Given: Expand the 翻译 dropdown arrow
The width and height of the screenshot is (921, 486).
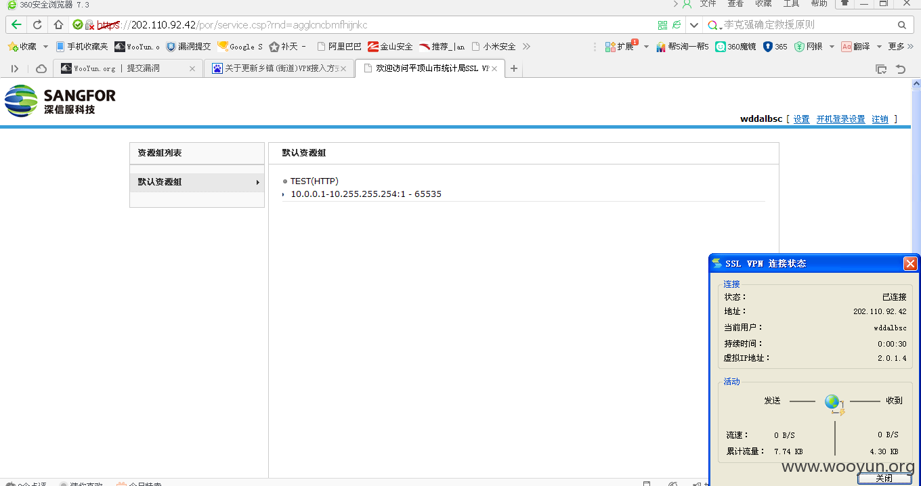Looking at the screenshot, I should pos(879,47).
